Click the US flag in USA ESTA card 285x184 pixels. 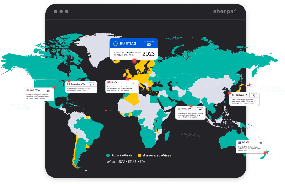tap(28, 90)
